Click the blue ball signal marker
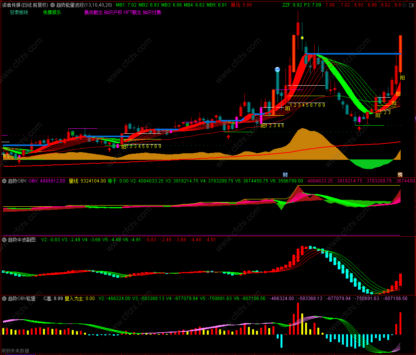Viewport: 416px width, 355px height. point(277,70)
